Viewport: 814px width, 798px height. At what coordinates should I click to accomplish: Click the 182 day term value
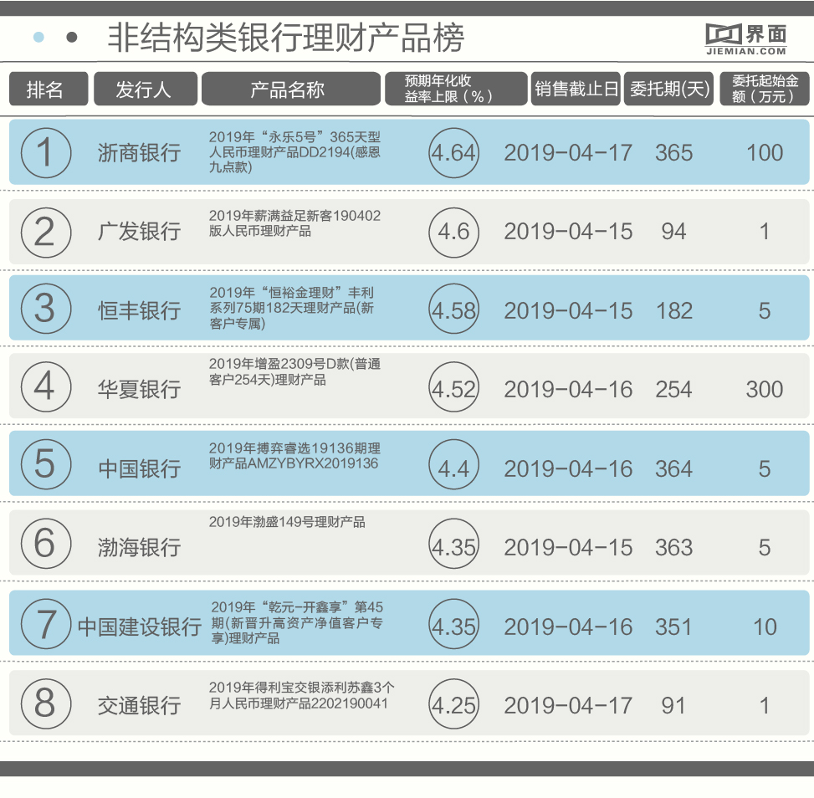(673, 311)
